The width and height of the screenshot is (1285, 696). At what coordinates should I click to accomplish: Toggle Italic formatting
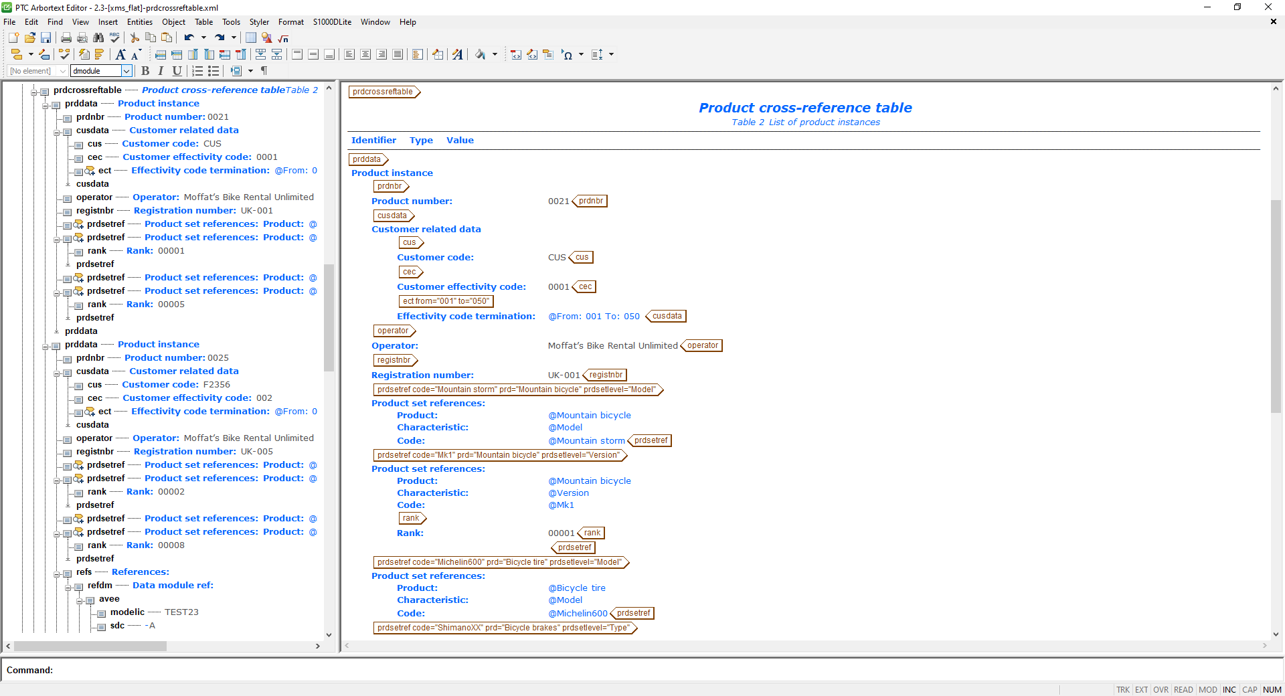pos(161,71)
